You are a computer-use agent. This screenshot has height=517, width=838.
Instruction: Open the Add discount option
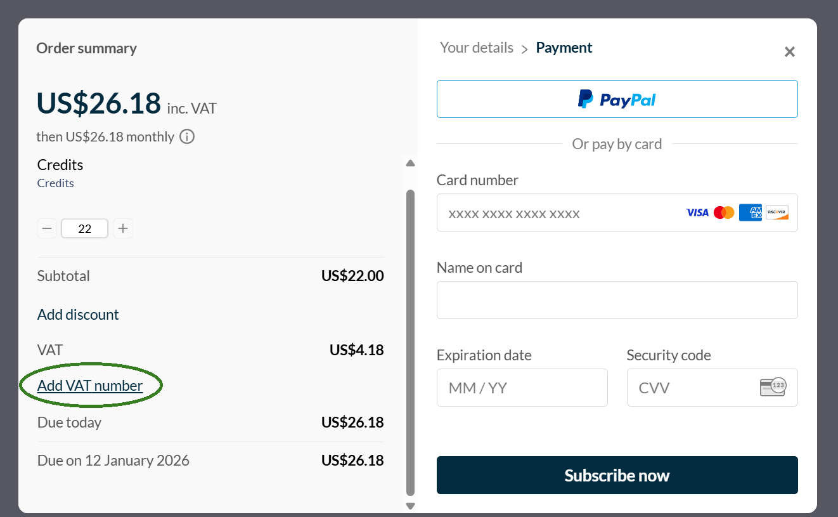tap(78, 314)
